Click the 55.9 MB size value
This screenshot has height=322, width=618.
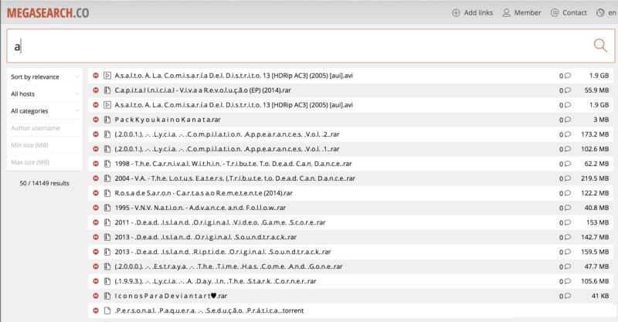[596, 90]
